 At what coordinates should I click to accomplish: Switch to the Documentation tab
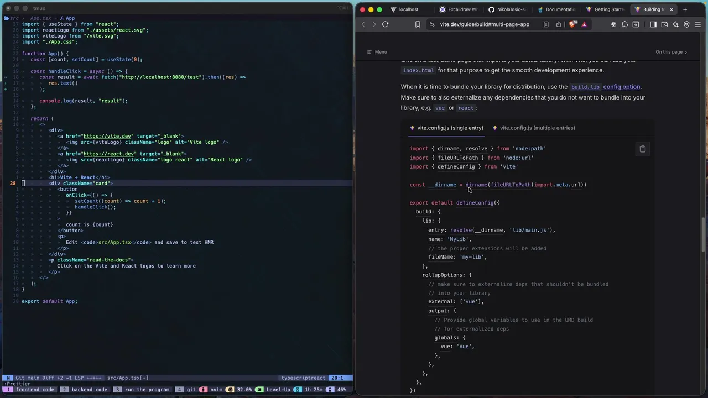point(557,9)
